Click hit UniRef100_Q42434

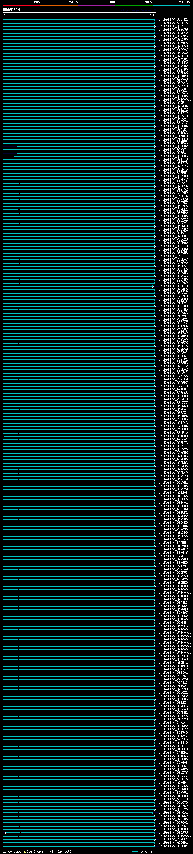coord(173,106)
